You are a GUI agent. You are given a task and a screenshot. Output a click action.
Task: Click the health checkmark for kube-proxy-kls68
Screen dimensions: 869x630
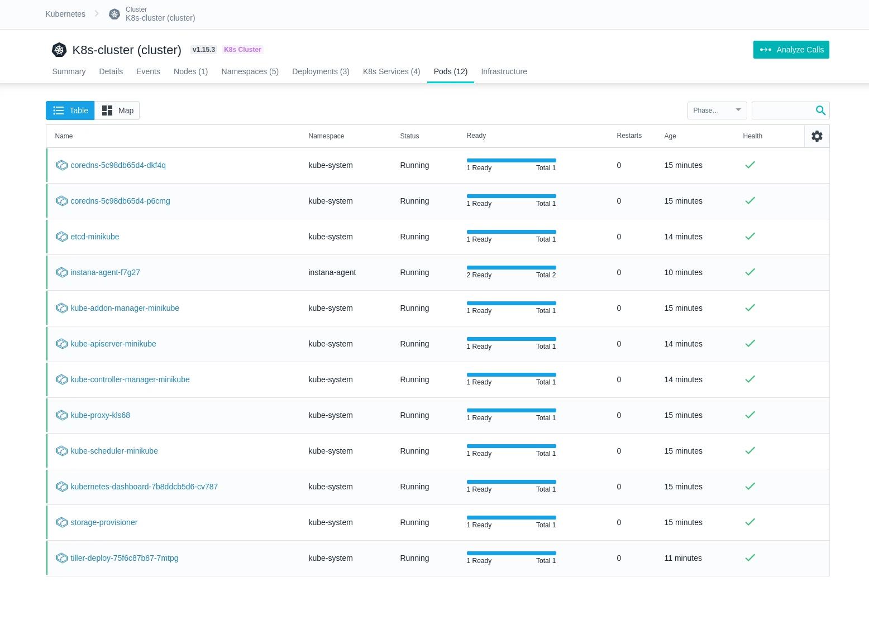pos(750,415)
